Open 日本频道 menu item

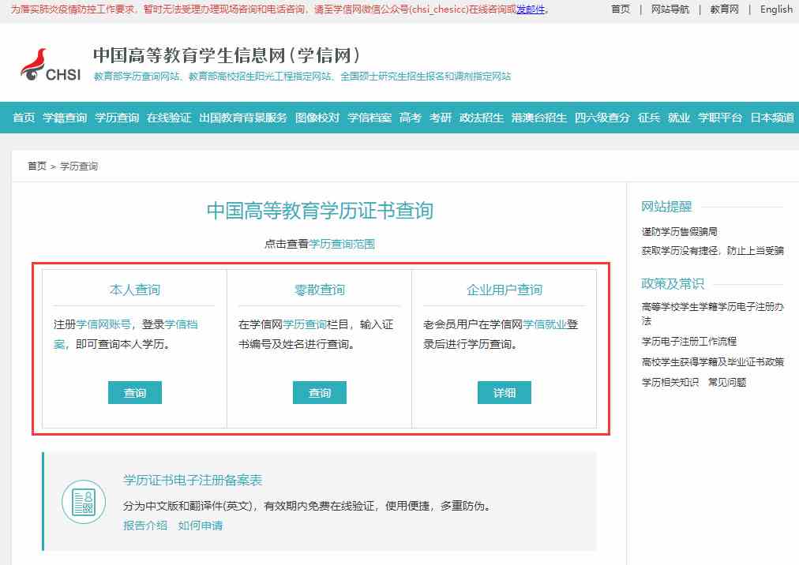pos(772,118)
